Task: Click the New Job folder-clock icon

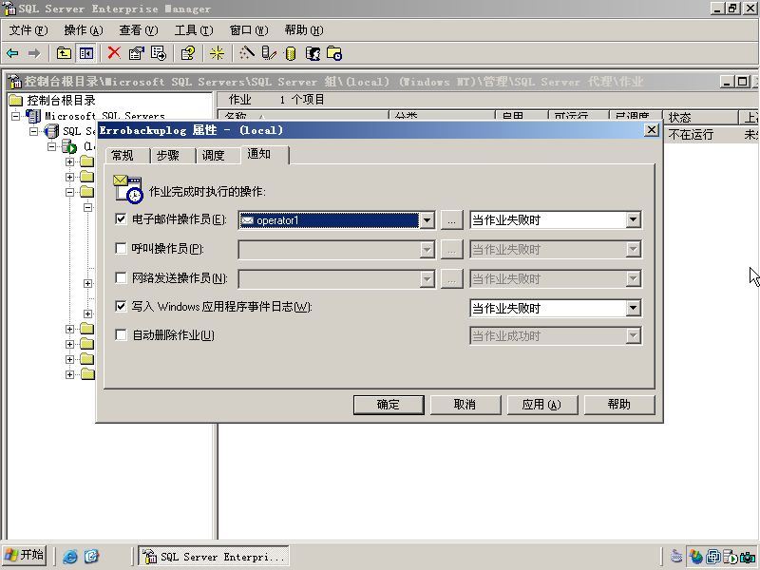Action: 334,53
